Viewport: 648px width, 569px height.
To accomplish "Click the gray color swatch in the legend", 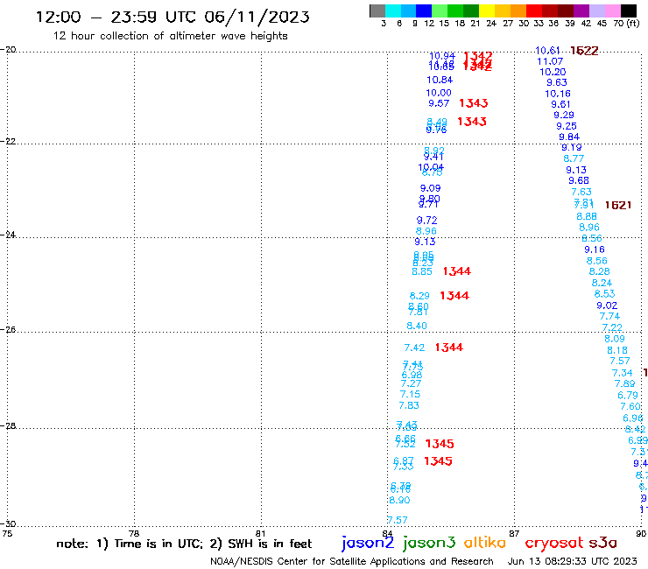I will tap(377, 11).
